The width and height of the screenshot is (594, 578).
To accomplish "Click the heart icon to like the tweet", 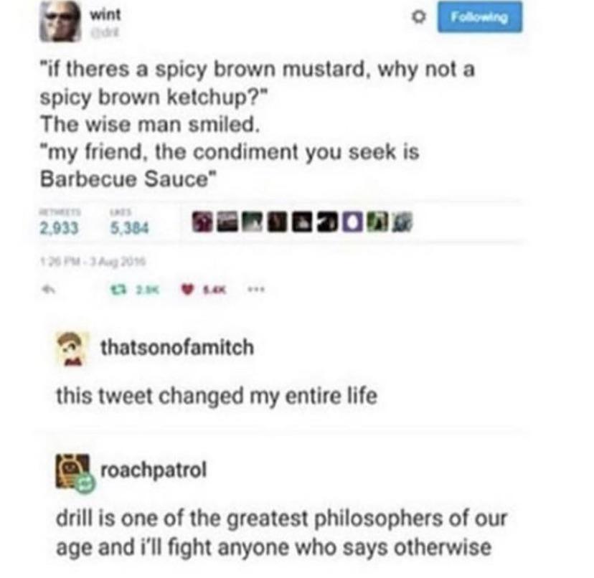I will pos(186,287).
